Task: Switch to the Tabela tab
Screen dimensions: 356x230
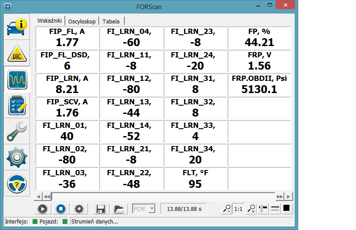Action: tap(111, 21)
